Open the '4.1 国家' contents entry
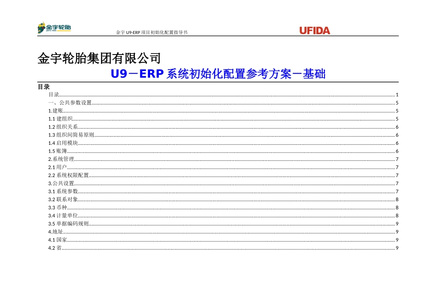The height and width of the screenshot is (308, 436). coord(224,240)
